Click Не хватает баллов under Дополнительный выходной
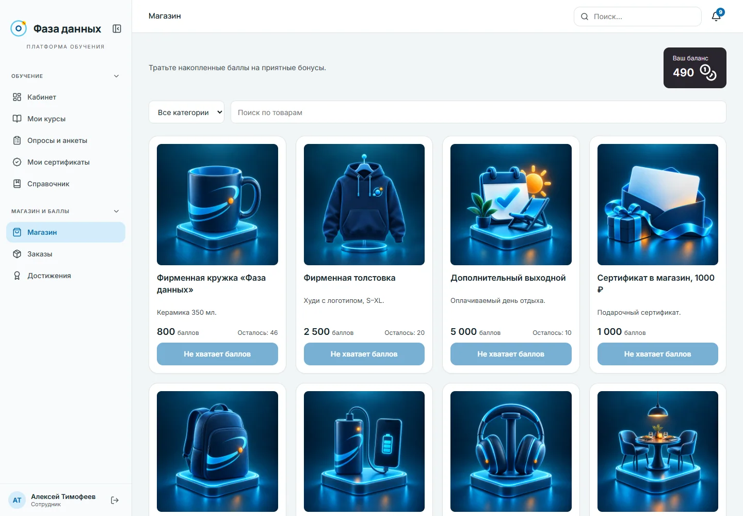 [511, 354]
